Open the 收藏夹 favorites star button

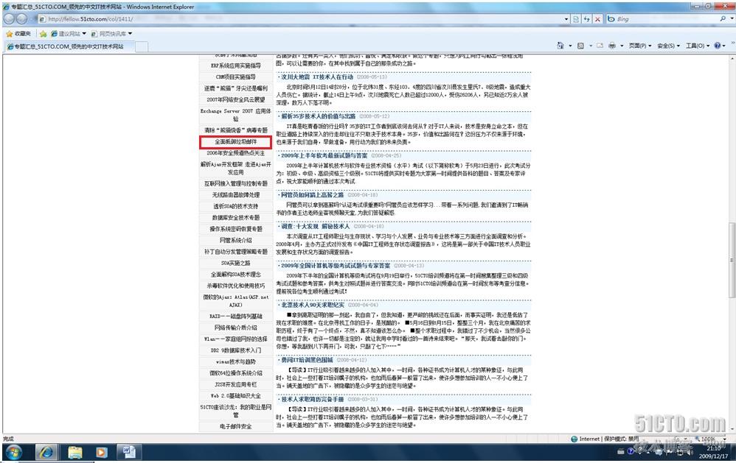pos(18,34)
